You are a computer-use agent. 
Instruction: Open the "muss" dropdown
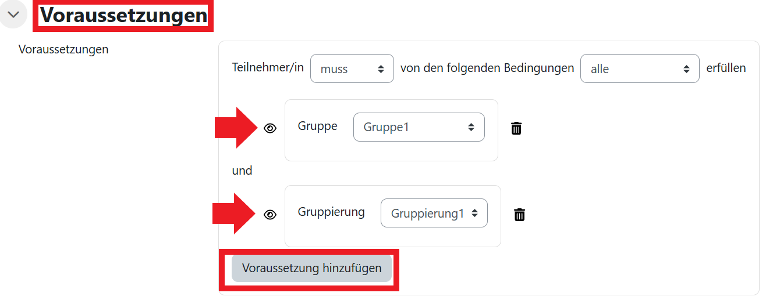[x=352, y=69]
